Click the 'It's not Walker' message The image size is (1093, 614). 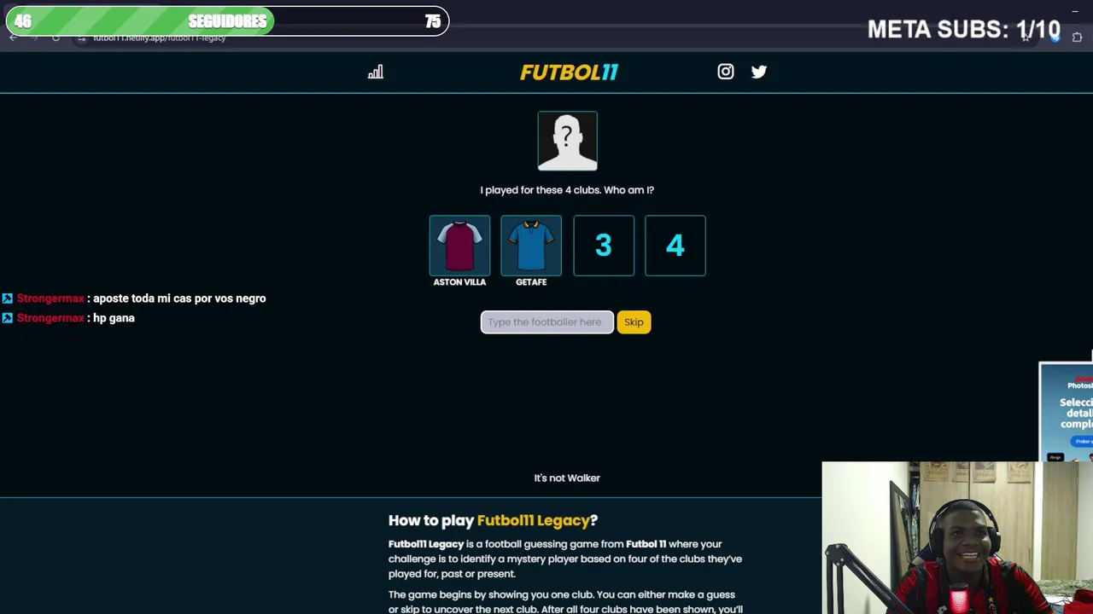567,478
